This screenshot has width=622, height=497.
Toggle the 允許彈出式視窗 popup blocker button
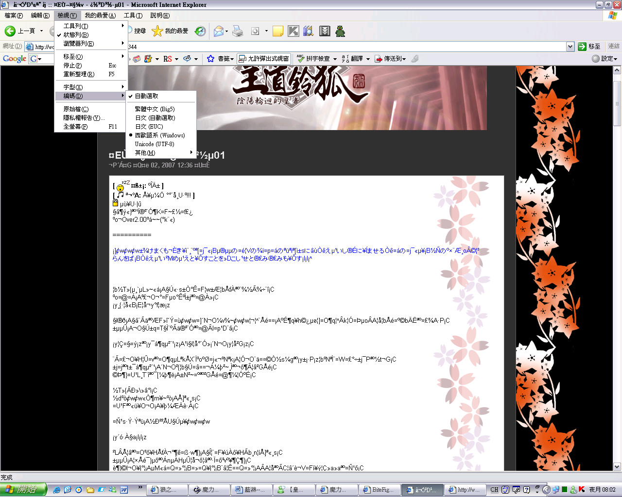(x=264, y=59)
